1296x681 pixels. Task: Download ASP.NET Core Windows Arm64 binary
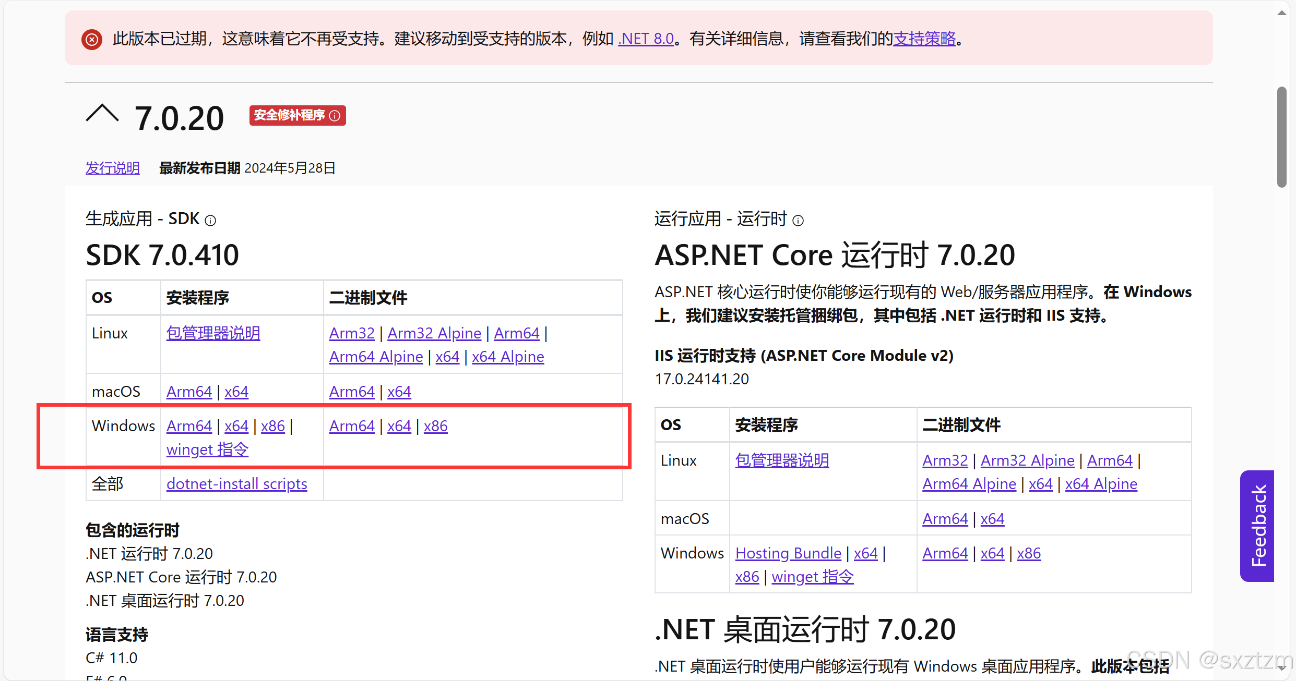(945, 553)
